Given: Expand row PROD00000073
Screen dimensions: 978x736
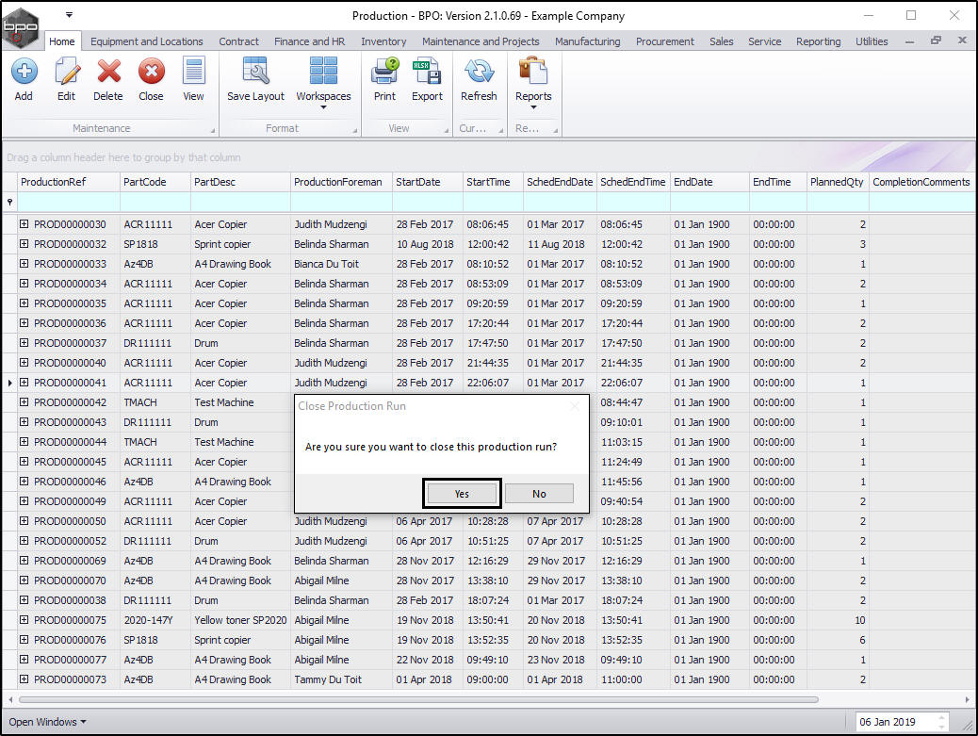Looking at the screenshot, I should pyautogui.click(x=24, y=679).
